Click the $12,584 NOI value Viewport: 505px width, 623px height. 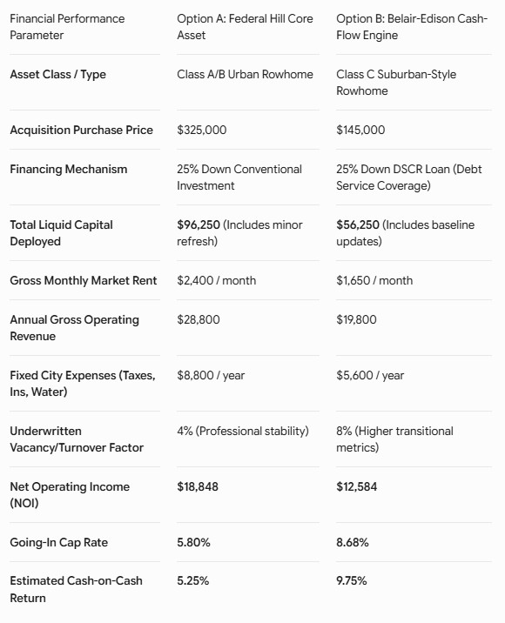(357, 486)
